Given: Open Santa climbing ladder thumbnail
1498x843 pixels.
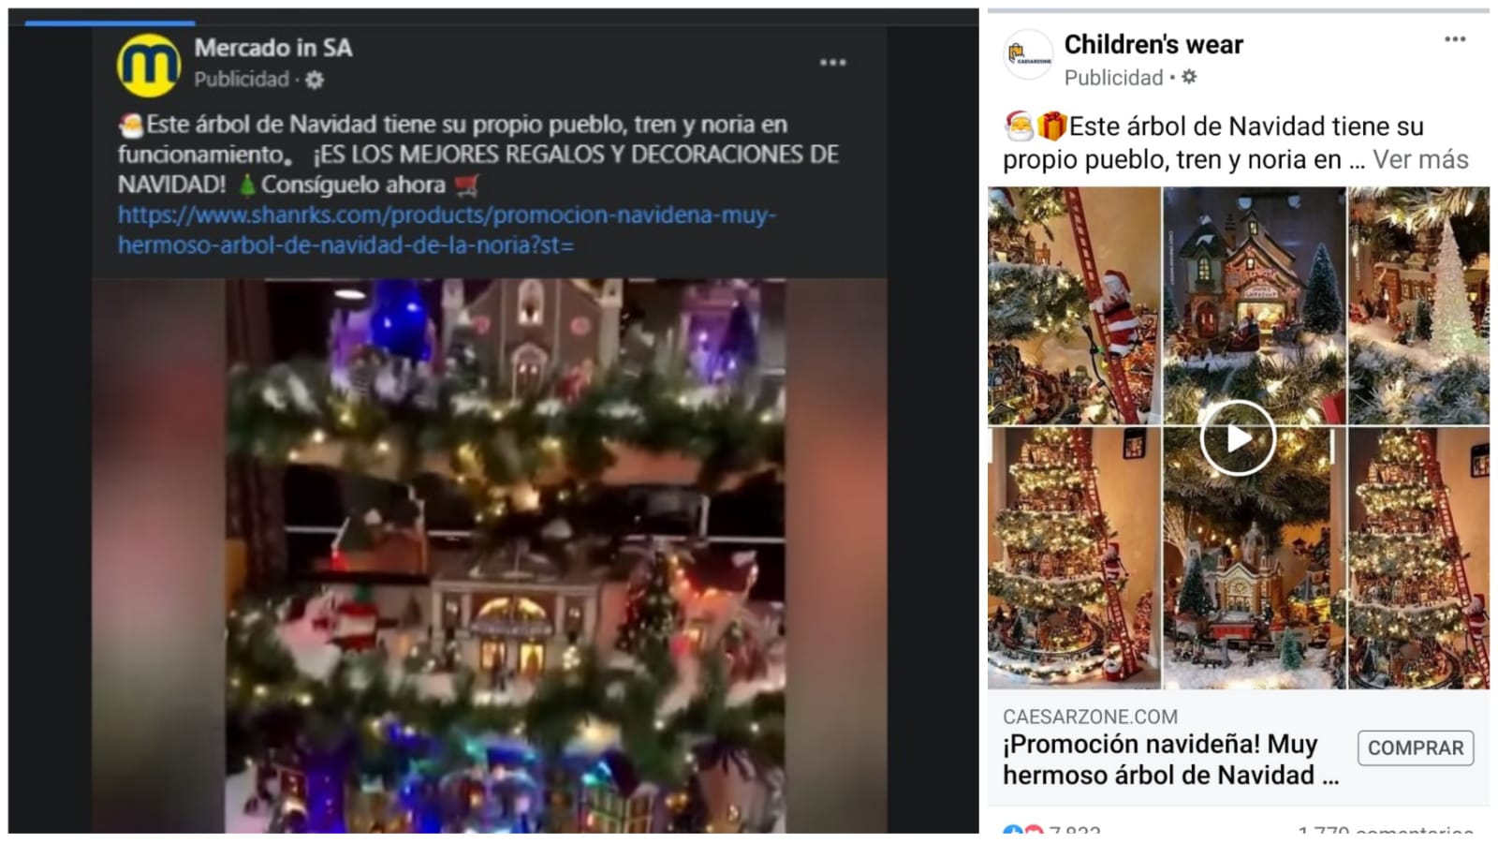Looking at the screenshot, I should point(1074,305).
